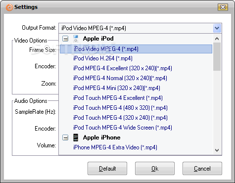Open the Output Format dropdown arrow
This screenshot has width=235, height=183.
(217, 28)
